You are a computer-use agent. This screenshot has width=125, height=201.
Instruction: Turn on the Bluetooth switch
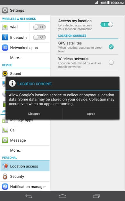[39, 37]
